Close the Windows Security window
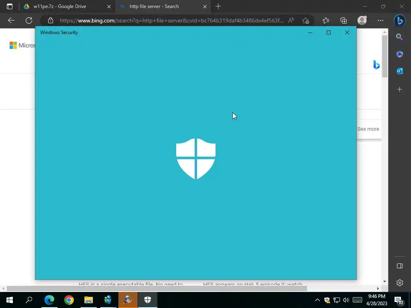The image size is (411, 308). pos(347,32)
